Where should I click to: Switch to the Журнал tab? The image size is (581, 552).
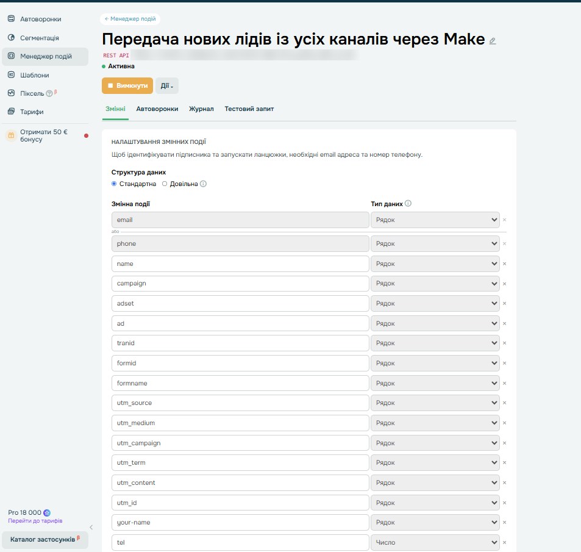(x=201, y=109)
